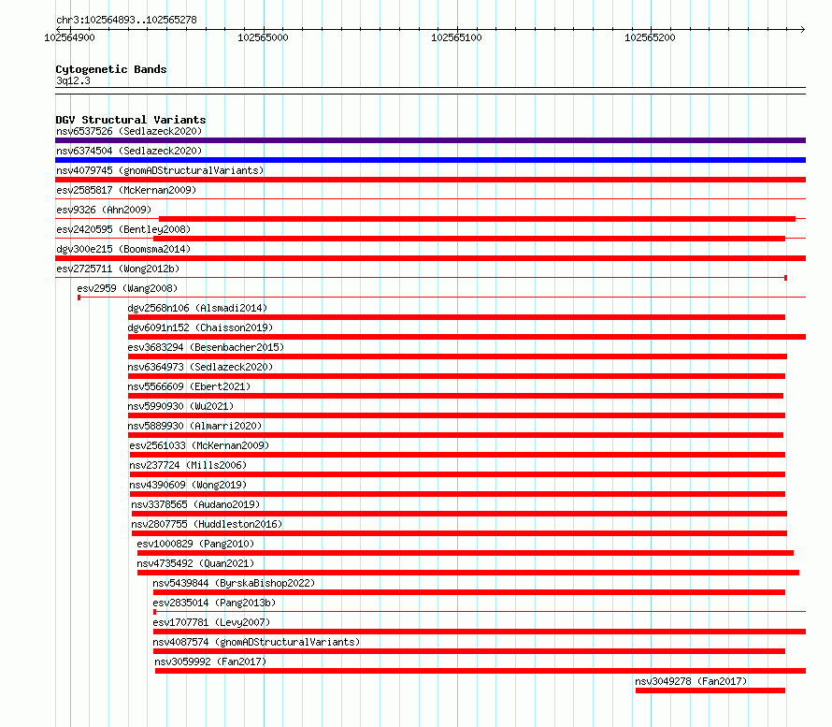Open nsv4079745 (gnomADStructuralVariants) entry
Viewport: 832px width, 727px height.
(160, 170)
